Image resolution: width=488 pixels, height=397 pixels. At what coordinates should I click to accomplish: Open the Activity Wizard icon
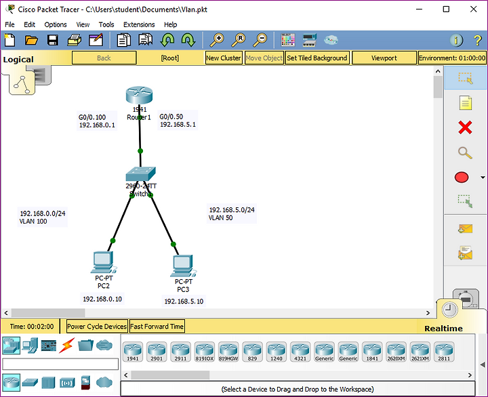point(96,40)
